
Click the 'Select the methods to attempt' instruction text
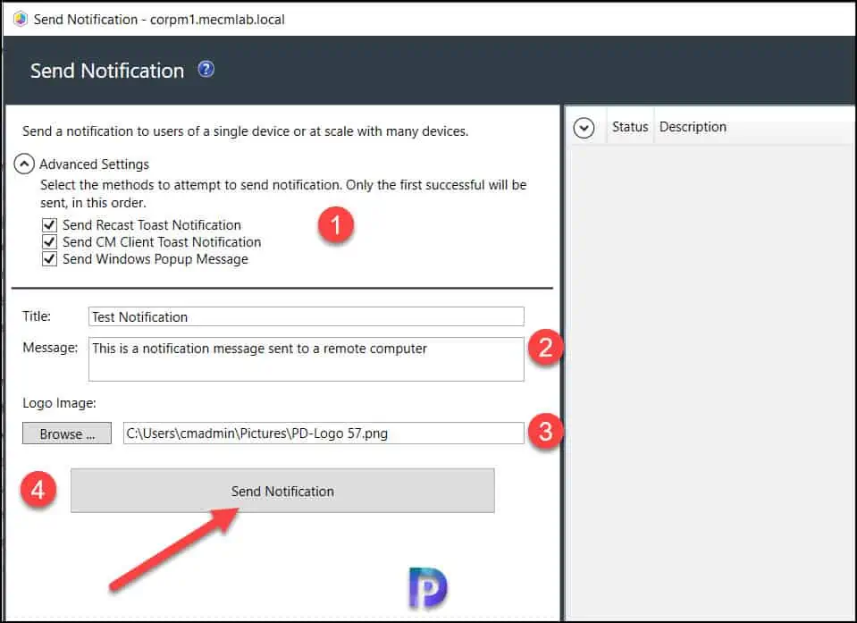point(283,193)
